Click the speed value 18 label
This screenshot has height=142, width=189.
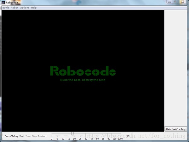pyautogui.click(x=128, y=136)
